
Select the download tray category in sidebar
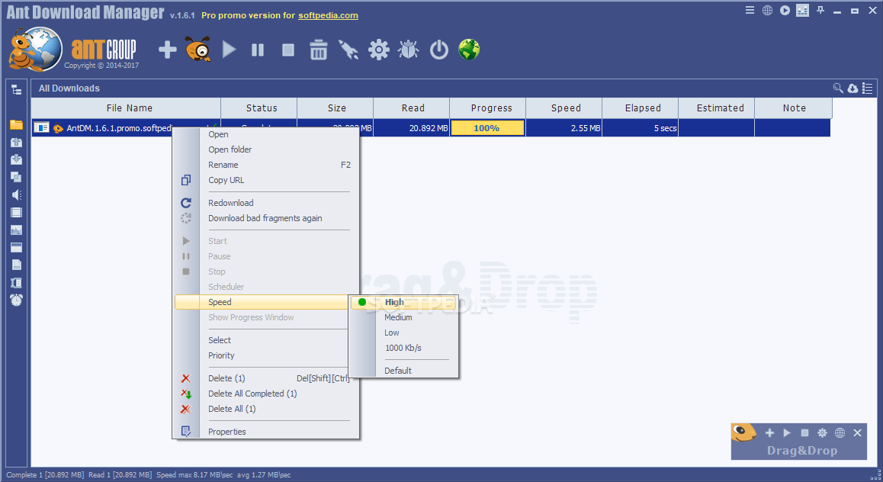click(x=16, y=160)
